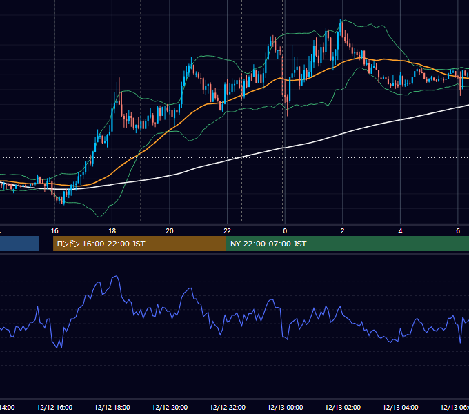Click the 20 hour label on the axis
Image resolution: width=469 pixels, height=414 pixels.
170,231
